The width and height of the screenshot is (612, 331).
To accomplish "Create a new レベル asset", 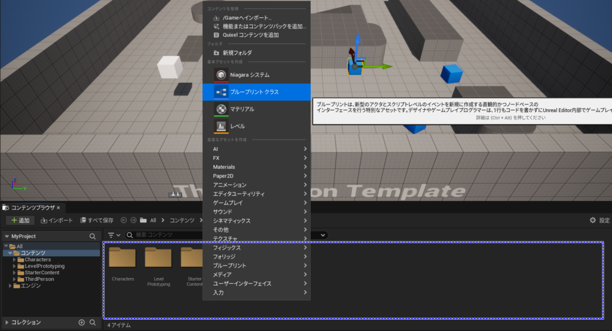I will (x=256, y=126).
